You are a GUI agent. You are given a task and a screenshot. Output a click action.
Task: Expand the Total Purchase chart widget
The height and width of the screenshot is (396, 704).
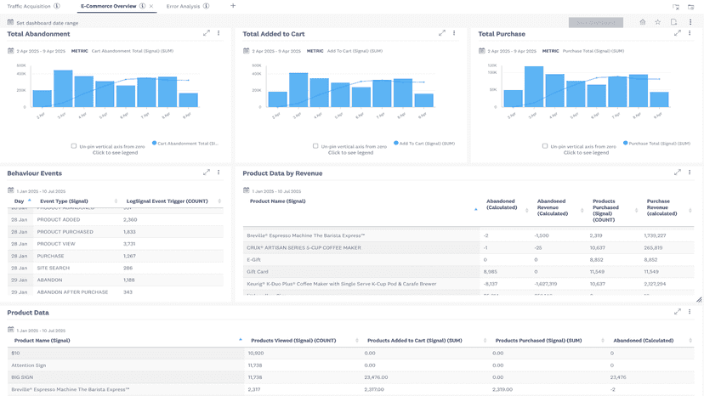point(678,33)
